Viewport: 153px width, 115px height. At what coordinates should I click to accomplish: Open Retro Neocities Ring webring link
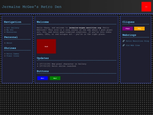point(137,41)
